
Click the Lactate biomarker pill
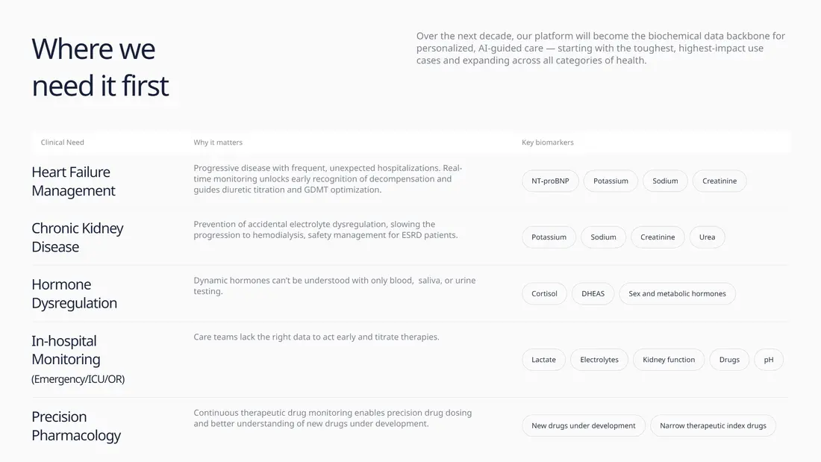tap(543, 360)
